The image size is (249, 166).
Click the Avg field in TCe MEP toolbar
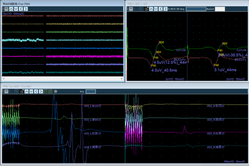(91, 92)
